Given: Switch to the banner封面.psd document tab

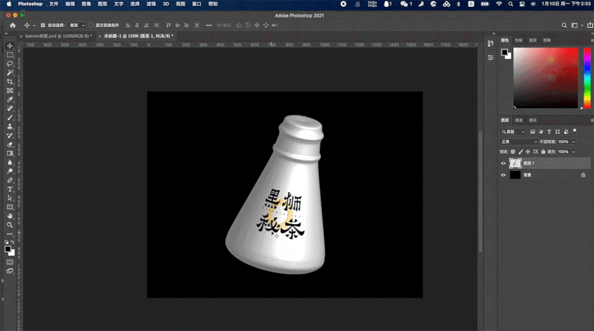Looking at the screenshot, I should coord(58,36).
